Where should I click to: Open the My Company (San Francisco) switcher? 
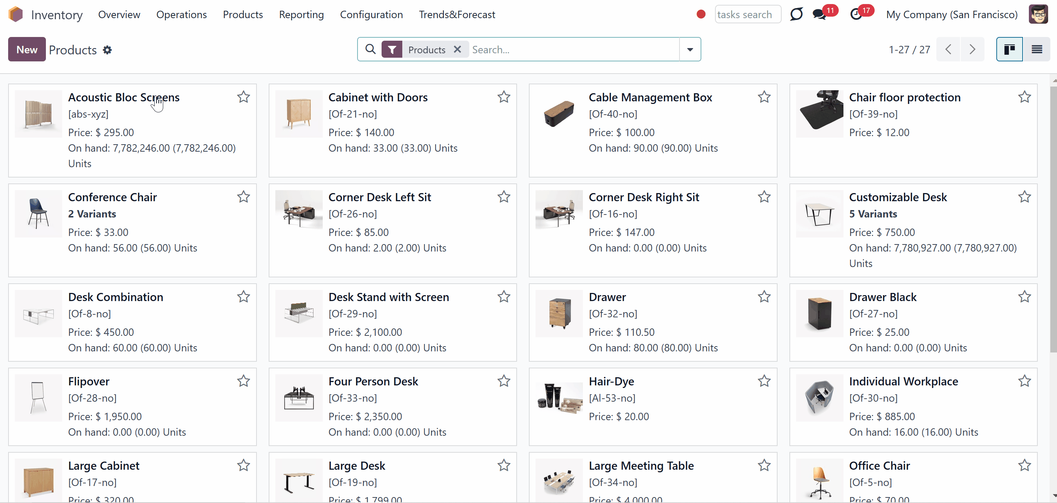click(x=952, y=15)
